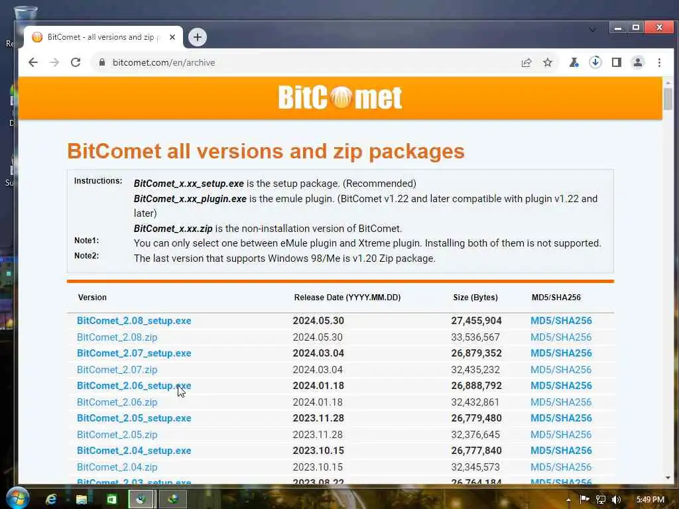Launch Internet Explorer from taskbar
679x509 pixels.
(x=51, y=500)
